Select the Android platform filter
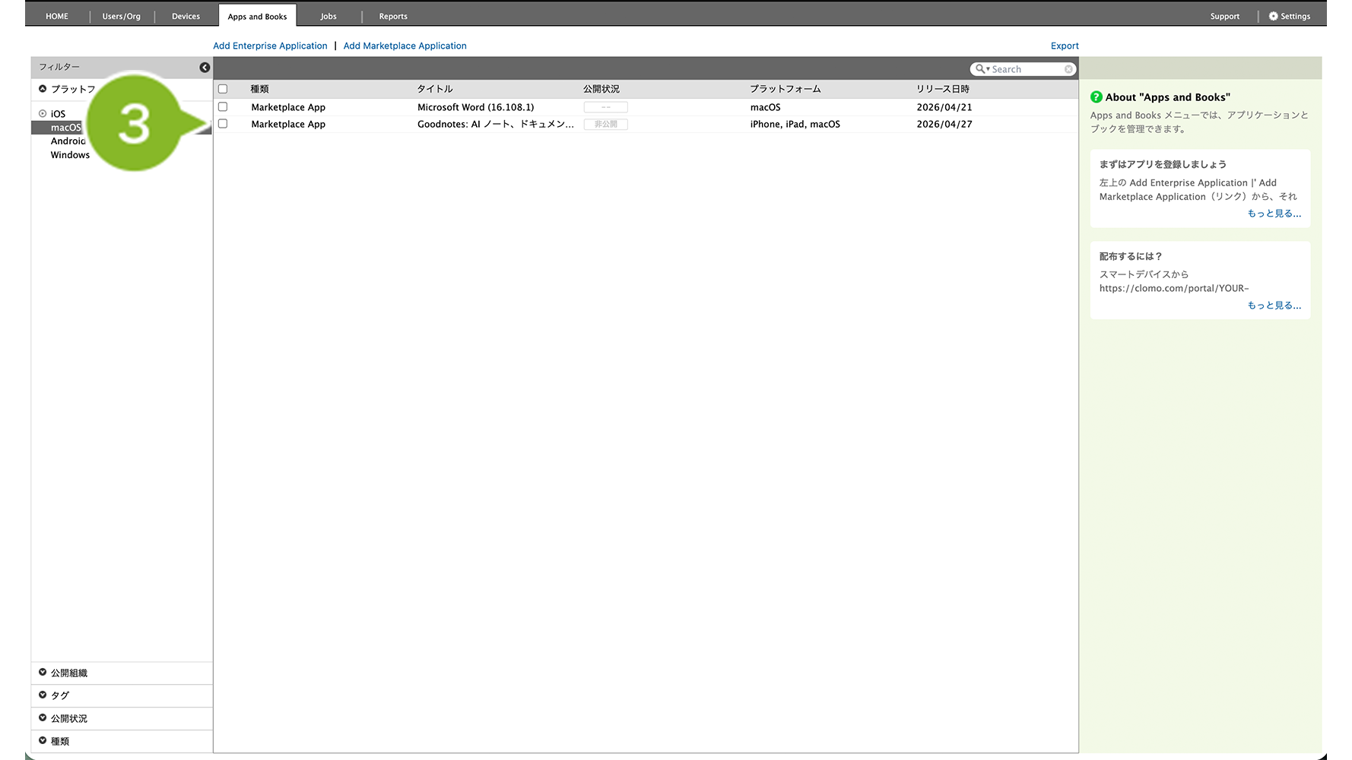This screenshot has height=760, width=1352. (68, 141)
